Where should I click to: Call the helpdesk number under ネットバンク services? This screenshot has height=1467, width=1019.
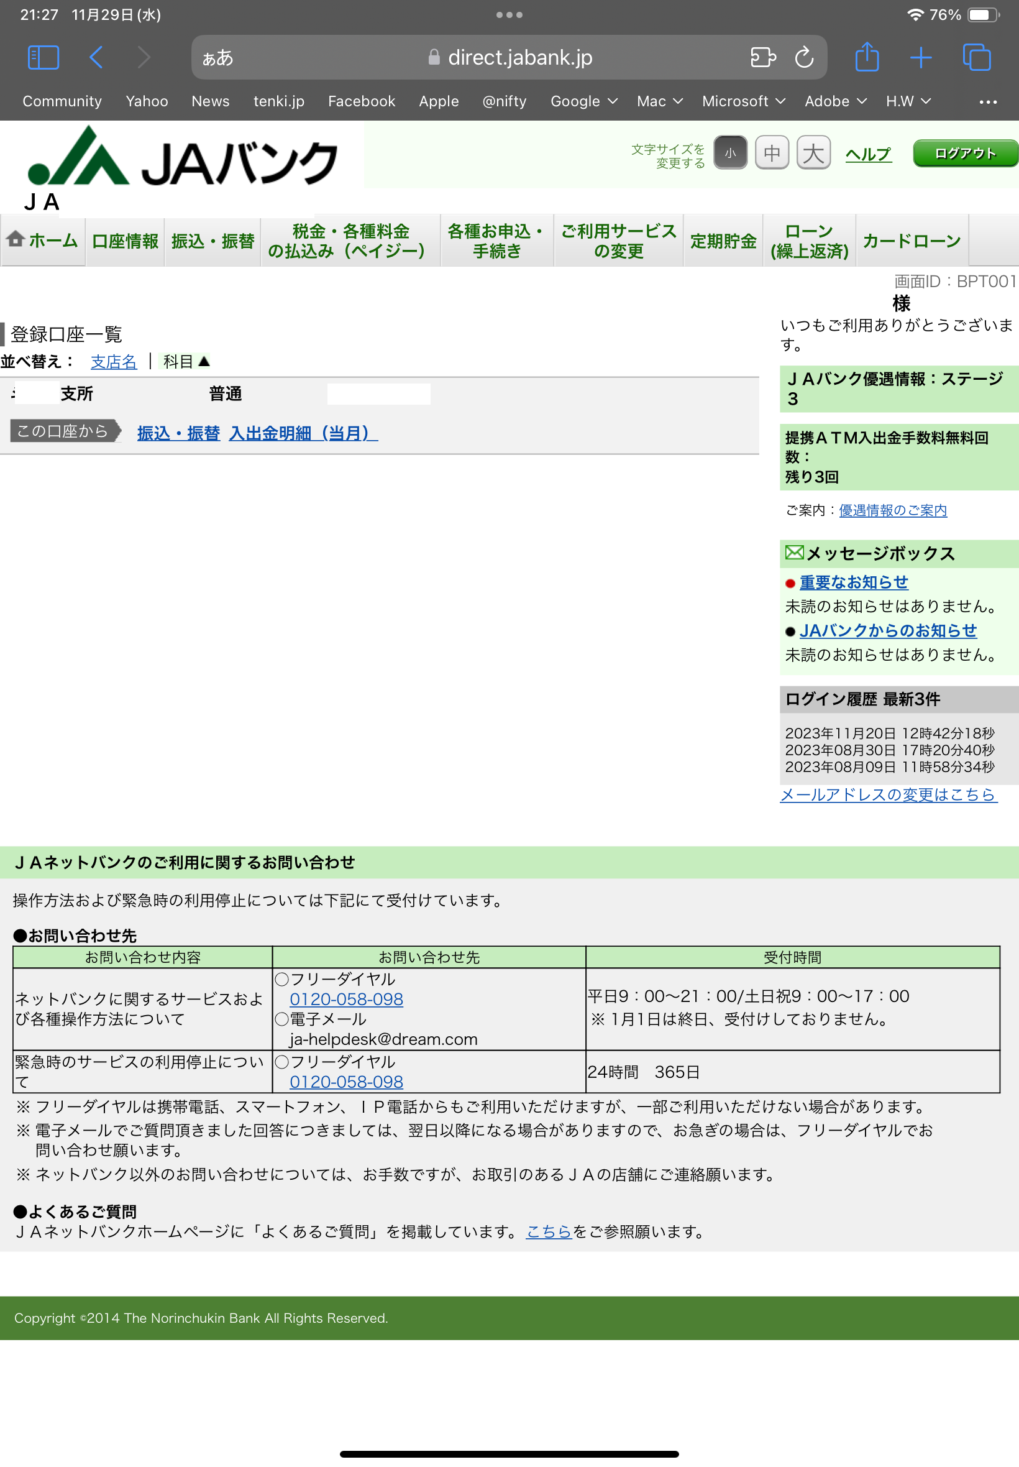[346, 999]
